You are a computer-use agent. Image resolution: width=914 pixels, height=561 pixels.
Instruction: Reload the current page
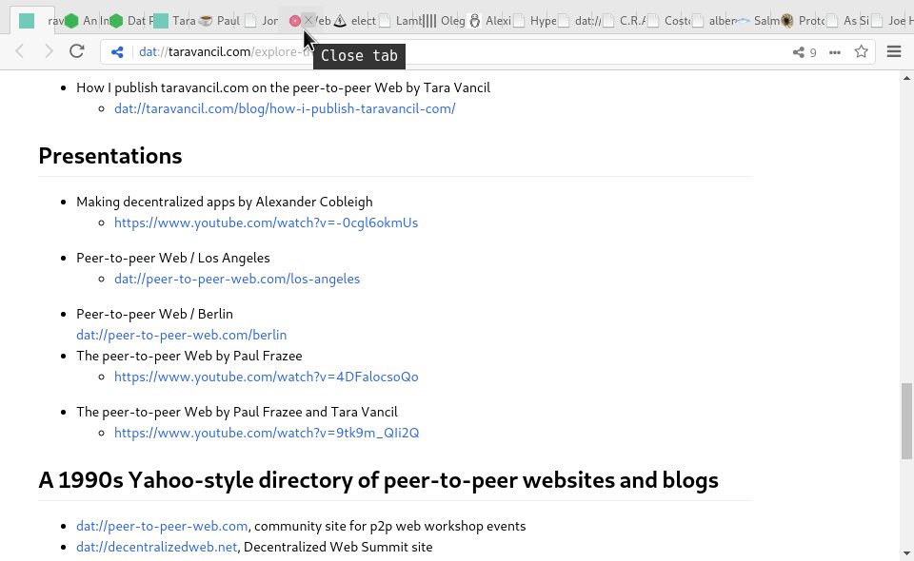coord(77,51)
